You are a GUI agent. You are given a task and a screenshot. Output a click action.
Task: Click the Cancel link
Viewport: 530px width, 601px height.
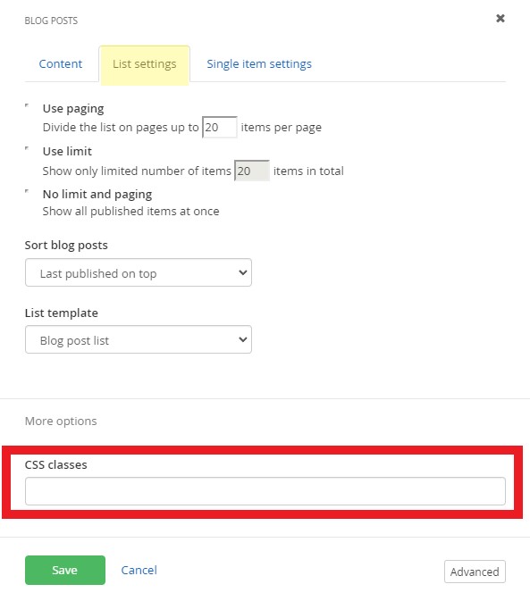(x=139, y=570)
